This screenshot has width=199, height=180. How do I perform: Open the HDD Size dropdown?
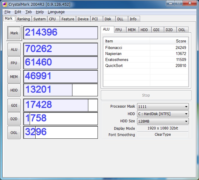tap(163, 121)
